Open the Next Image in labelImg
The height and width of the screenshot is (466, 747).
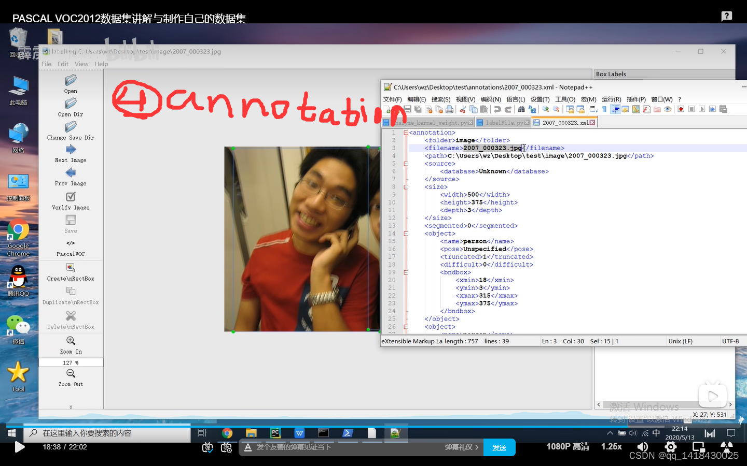click(71, 153)
